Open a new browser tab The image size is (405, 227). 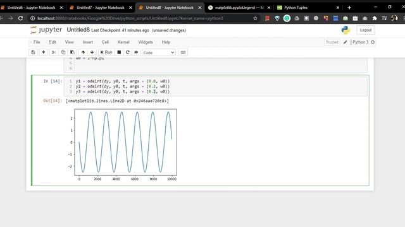pyautogui.click(x=349, y=8)
